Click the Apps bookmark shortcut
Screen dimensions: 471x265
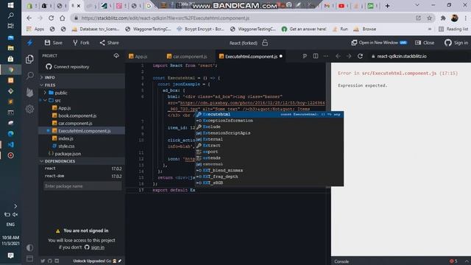pyautogui.click(x=35, y=29)
